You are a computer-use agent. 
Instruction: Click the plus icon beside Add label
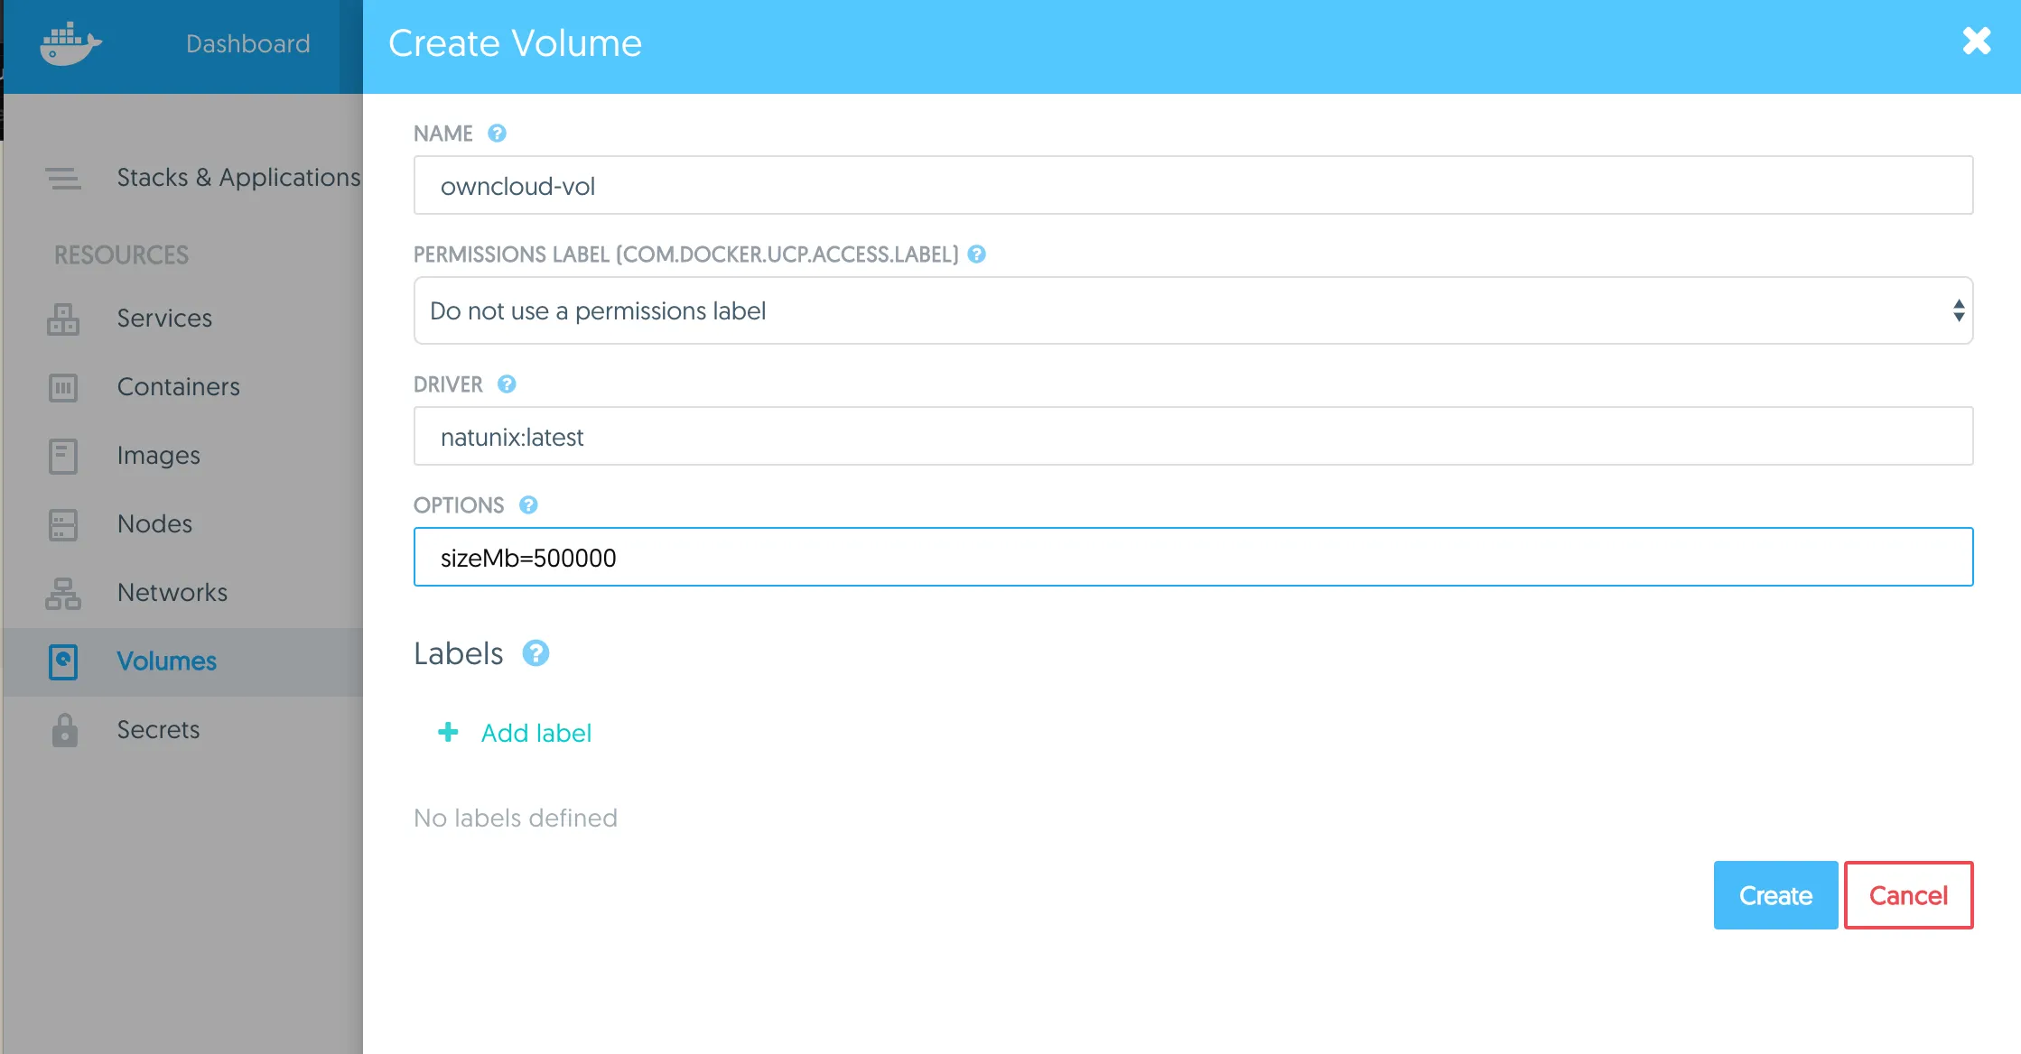pos(448,732)
